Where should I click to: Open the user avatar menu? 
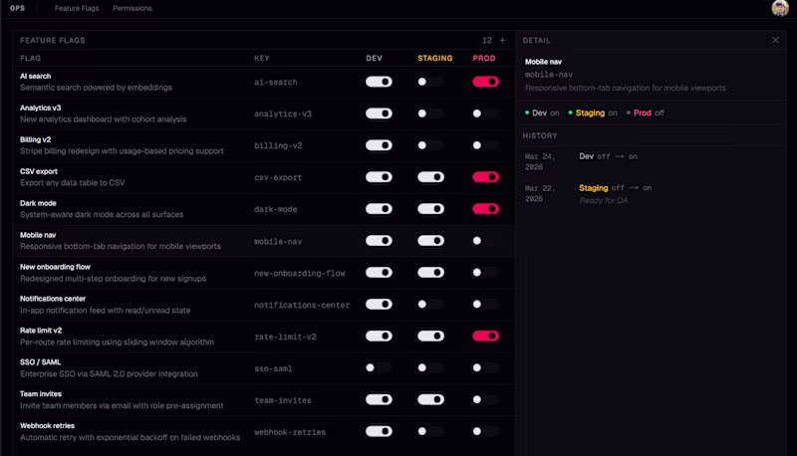tap(779, 8)
